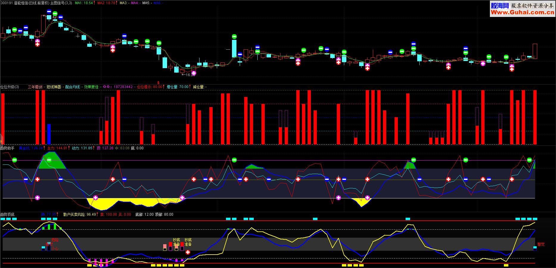Click the 主力: 144.91 value
This screenshot has height=268, width=556.
(x=57, y=148)
